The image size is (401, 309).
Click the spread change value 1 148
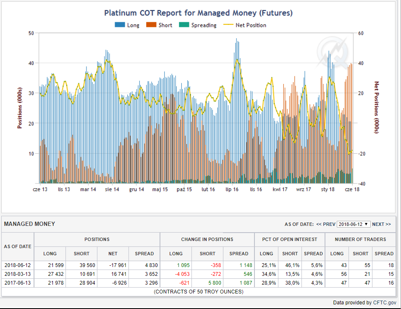point(246,265)
